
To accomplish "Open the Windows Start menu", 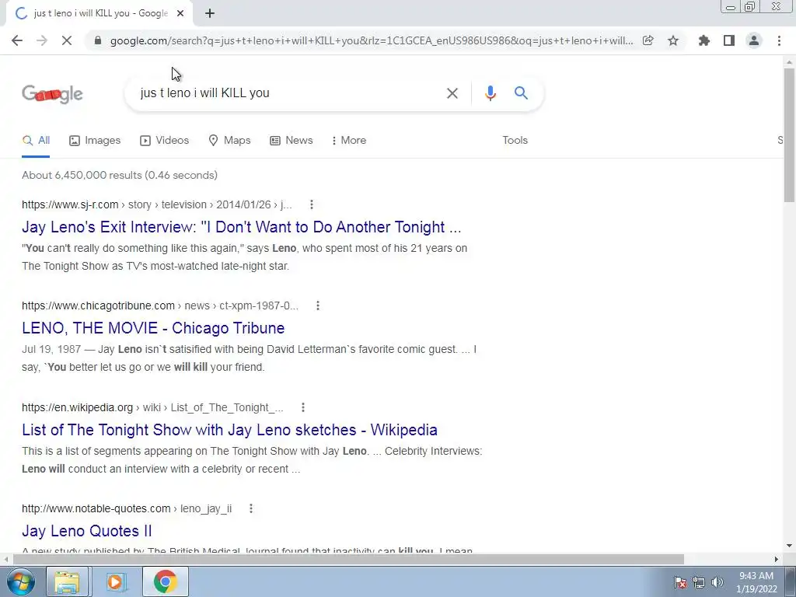I will 21,581.
